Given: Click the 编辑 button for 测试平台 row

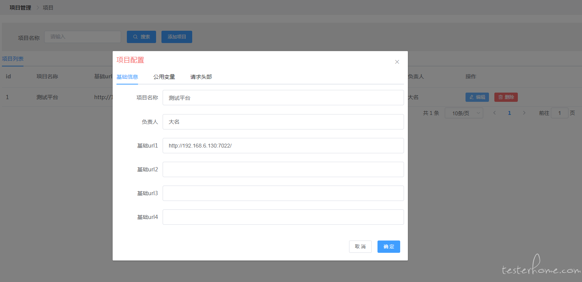Looking at the screenshot, I should (x=477, y=97).
